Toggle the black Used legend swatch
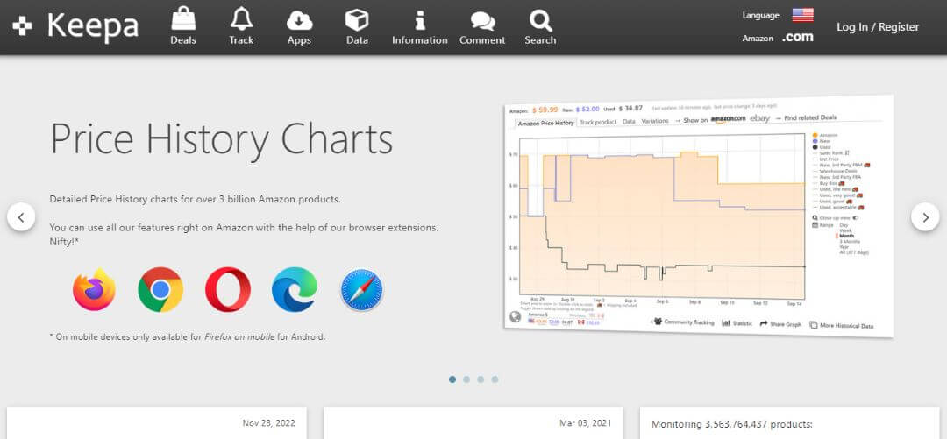This screenshot has width=947, height=439. 816,147
